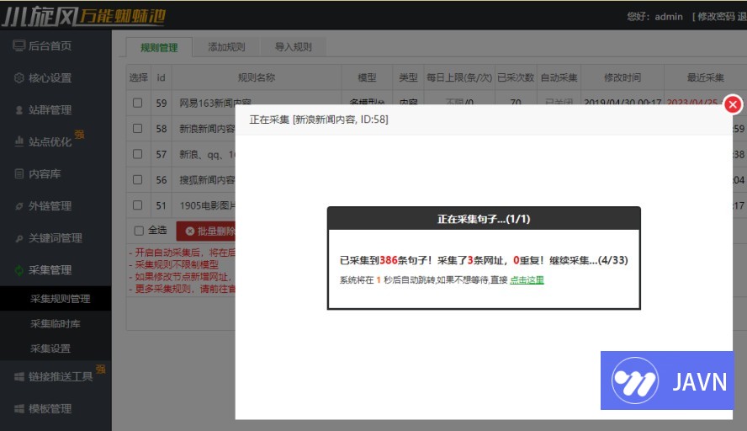
Task: Click the link icon beside 外链管理
Action: (x=19, y=206)
